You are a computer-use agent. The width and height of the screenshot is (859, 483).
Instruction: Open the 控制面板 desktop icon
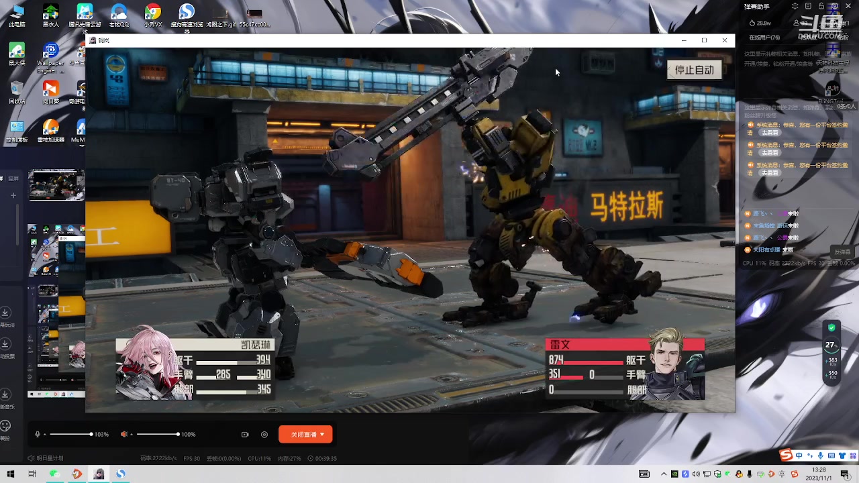pos(17,131)
